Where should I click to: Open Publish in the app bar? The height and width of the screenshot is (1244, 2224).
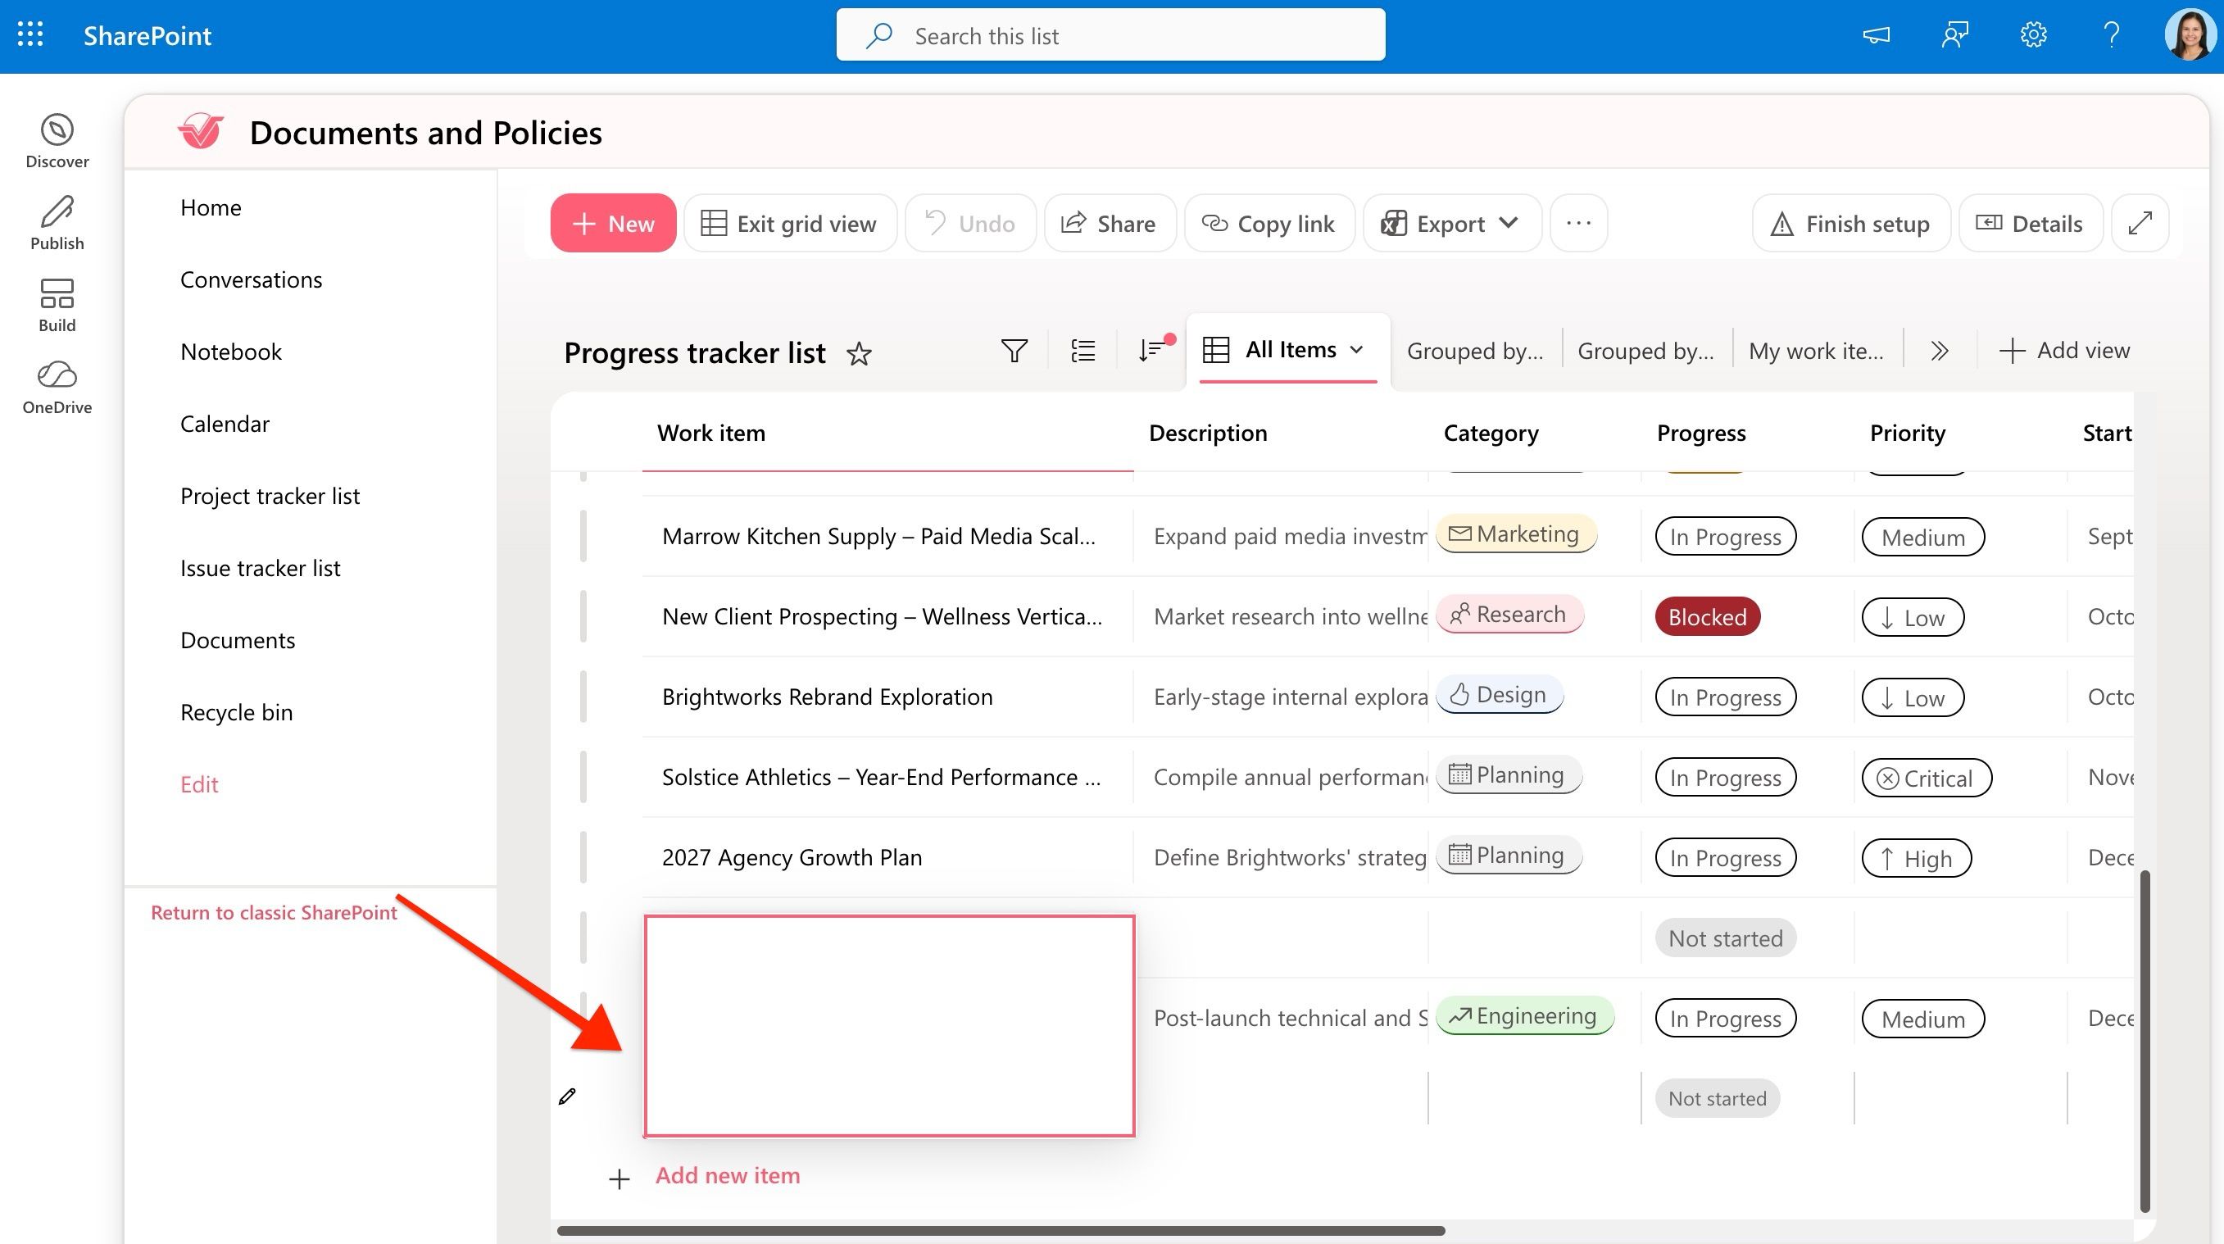click(x=57, y=224)
